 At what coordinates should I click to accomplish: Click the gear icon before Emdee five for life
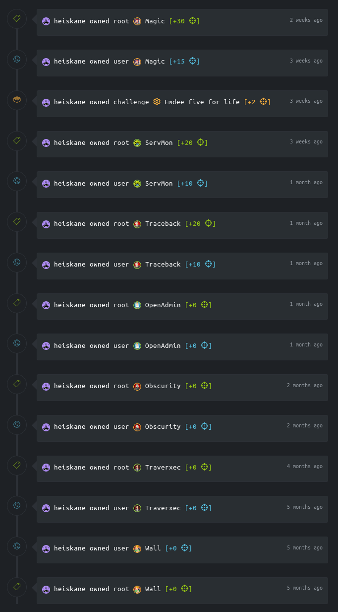(157, 102)
